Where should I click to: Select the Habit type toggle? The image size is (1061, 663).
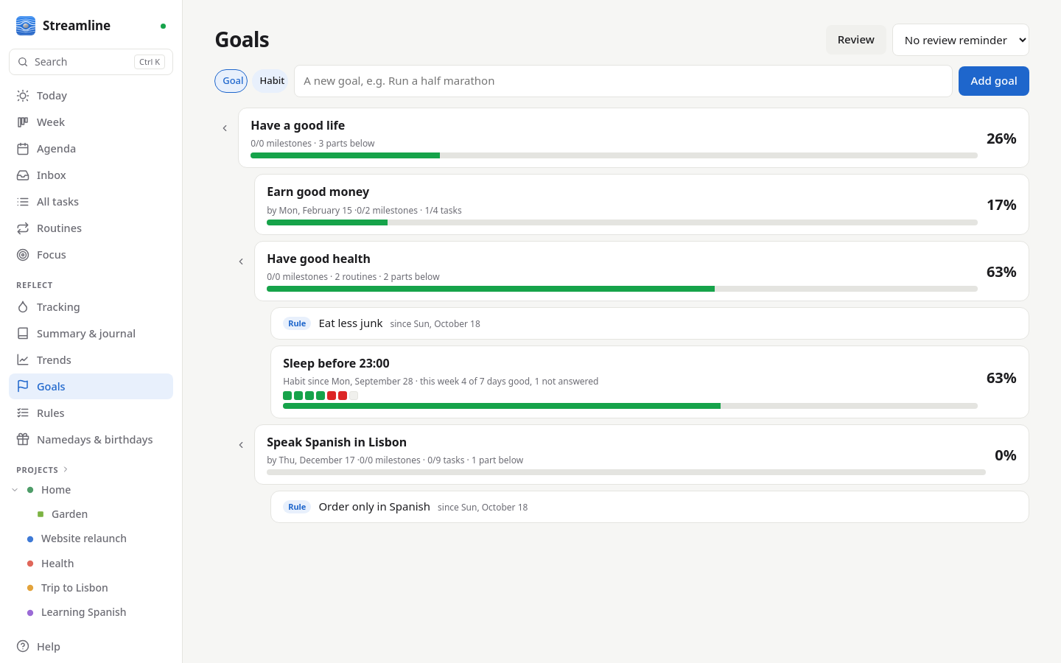tap(271, 81)
